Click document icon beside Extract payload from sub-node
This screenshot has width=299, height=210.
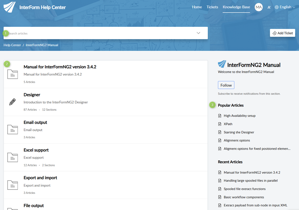pyautogui.click(x=220, y=205)
